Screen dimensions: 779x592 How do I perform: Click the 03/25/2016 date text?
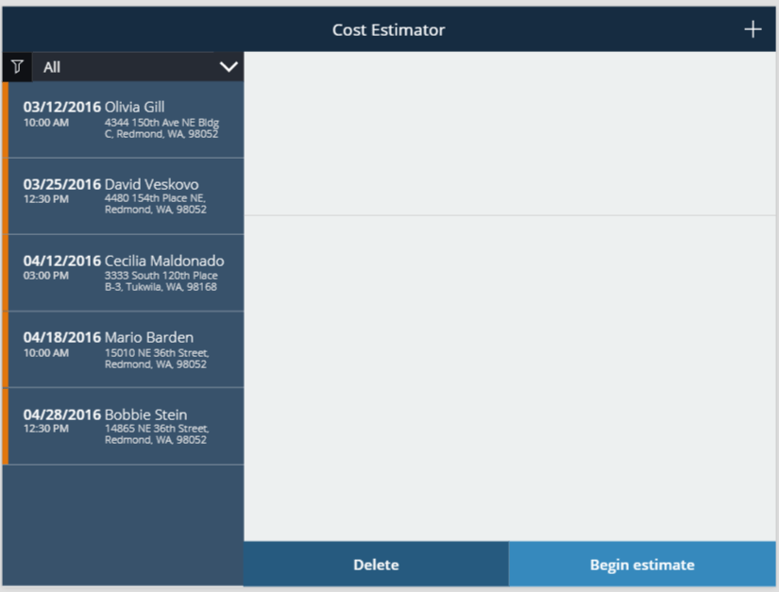pos(62,184)
